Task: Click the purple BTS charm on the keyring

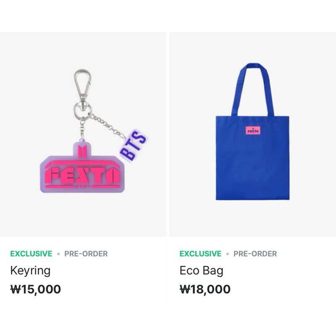Action: tap(134, 146)
